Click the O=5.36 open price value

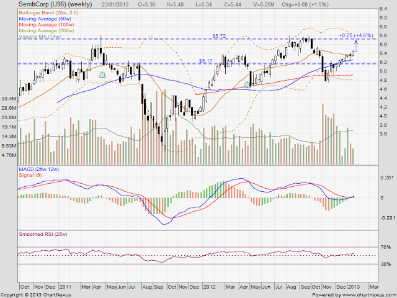click(x=146, y=4)
